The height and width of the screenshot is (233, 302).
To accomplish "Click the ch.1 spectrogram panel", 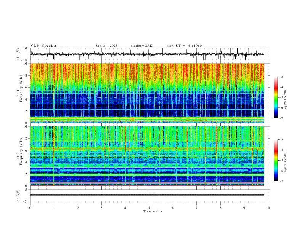I will tap(147, 93).
